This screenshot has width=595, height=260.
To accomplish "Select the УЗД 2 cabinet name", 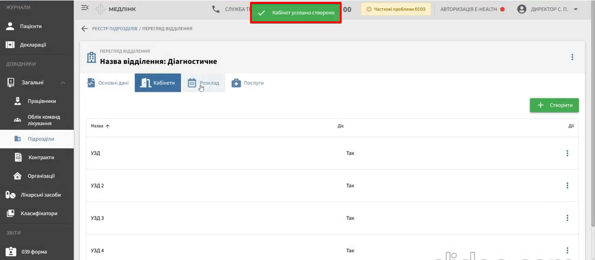I will point(97,185).
